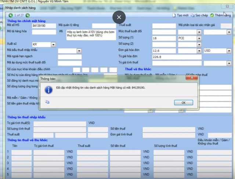Expand the Mức thuế tuyệt đối unit dropdown

coord(199,32)
